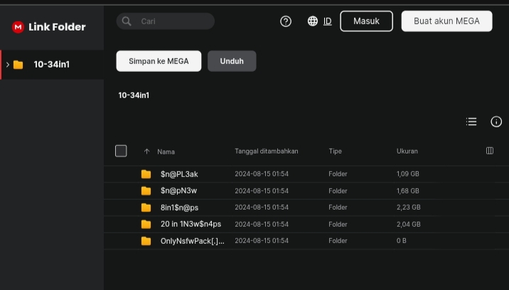Screen dimensions: 509x290
Task: Open the help question mark icon
Action: pyautogui.click(x=286, y=21)
